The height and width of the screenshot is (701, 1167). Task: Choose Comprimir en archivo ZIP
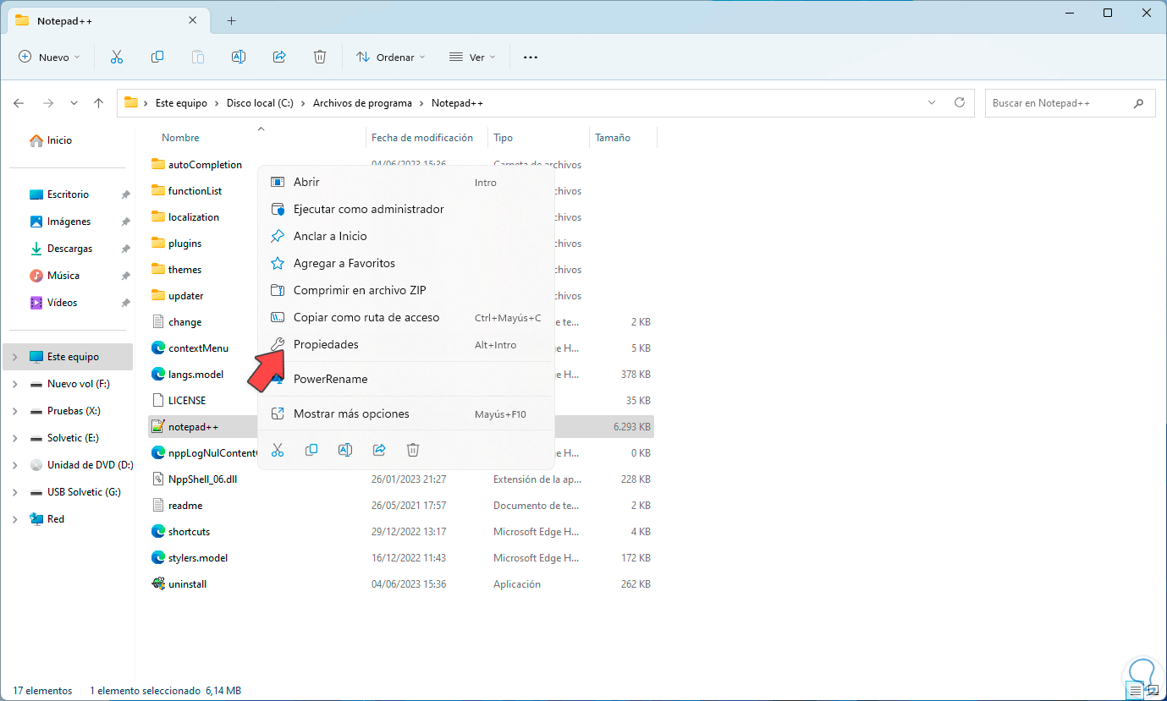(x=405, y=290)
